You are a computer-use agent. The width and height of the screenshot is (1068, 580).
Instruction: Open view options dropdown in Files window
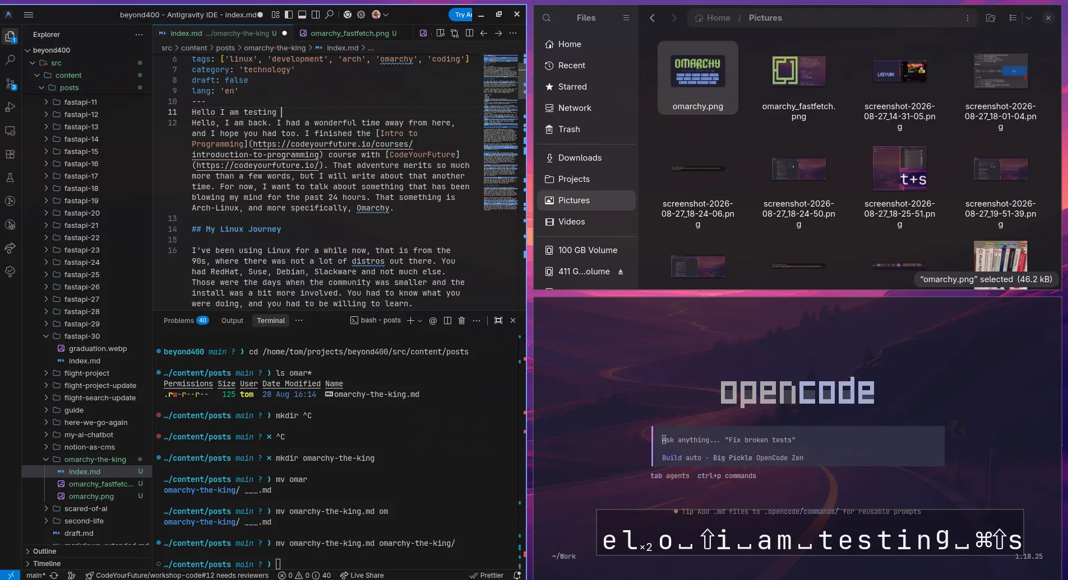pos(1029,18)
